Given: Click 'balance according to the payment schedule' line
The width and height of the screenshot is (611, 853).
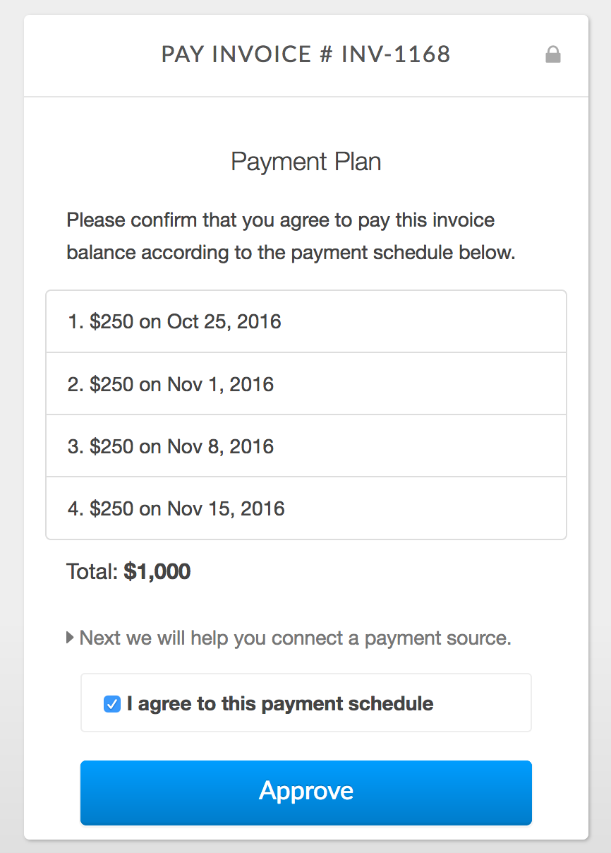Looking at the screenshot, I should coord(260,253).
